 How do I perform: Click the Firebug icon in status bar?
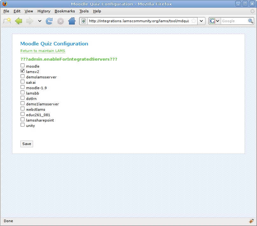(251, 221)
